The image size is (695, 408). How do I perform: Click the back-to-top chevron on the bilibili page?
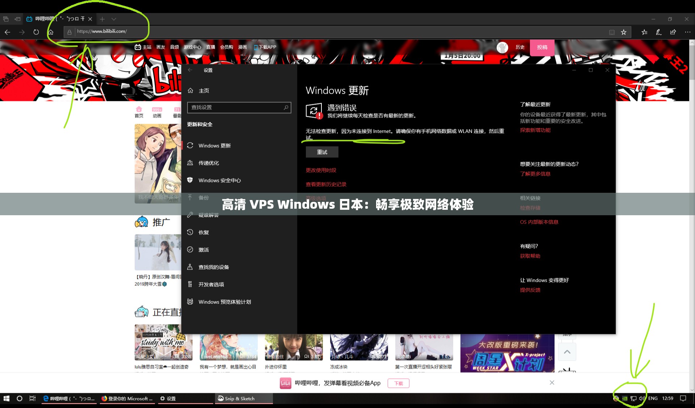[567, 351]
